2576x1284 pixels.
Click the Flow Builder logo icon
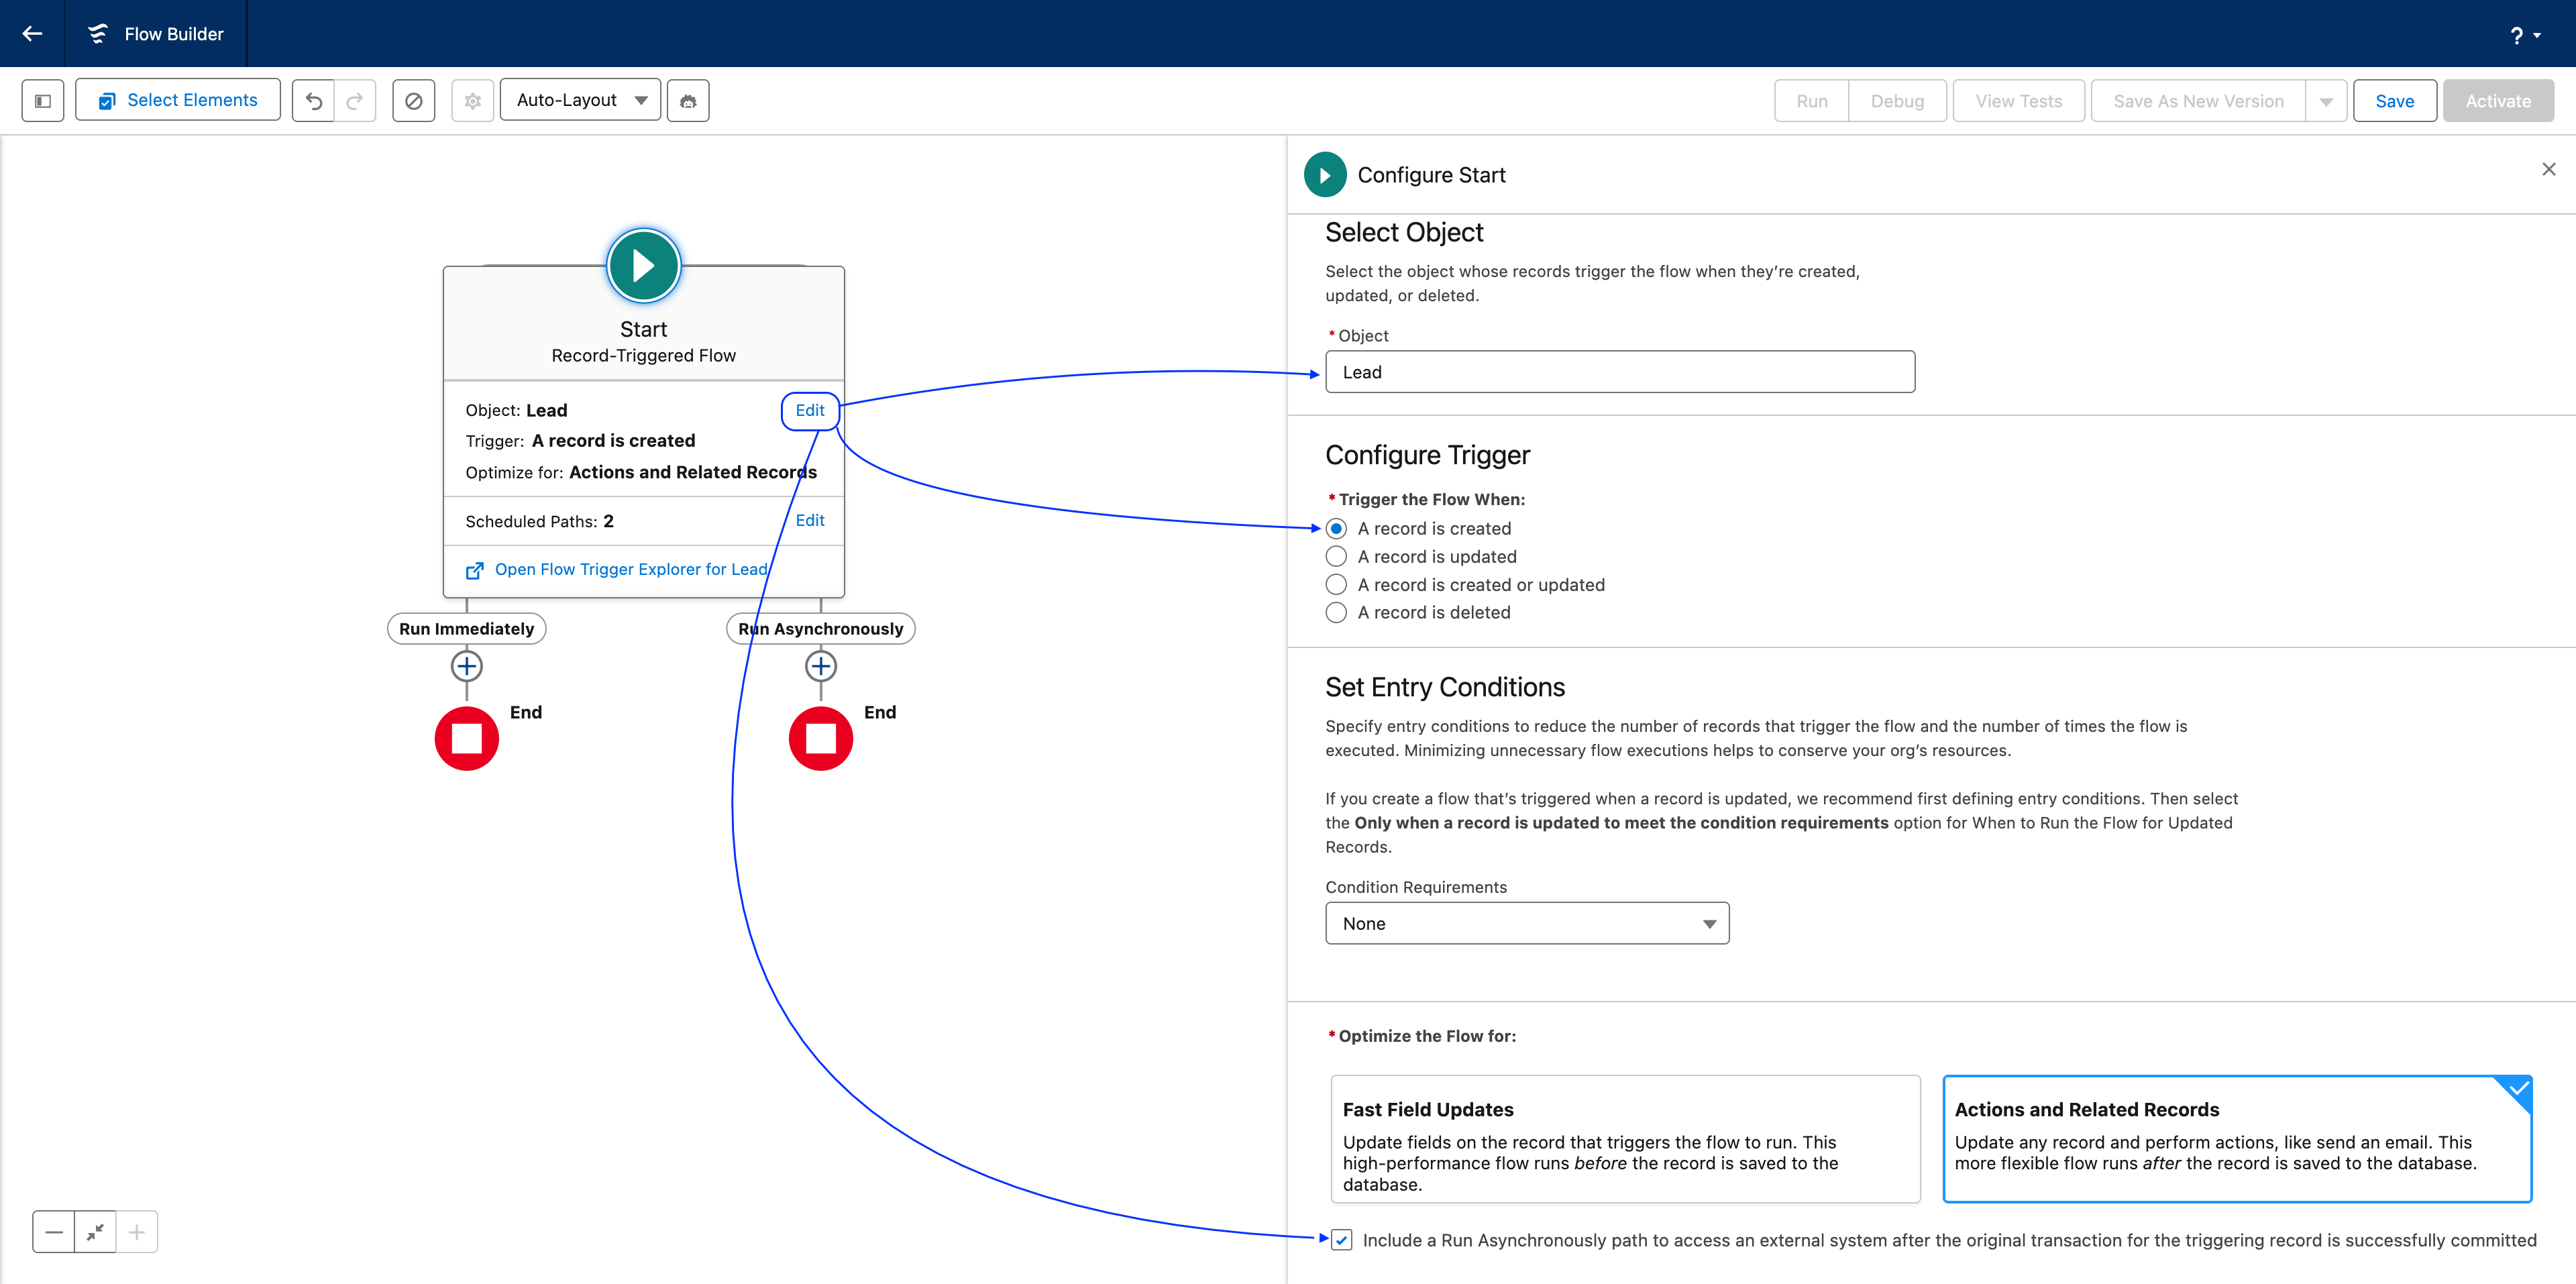point(98,33)
